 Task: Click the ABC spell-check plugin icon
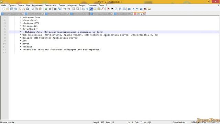click(x=145, y=9)
